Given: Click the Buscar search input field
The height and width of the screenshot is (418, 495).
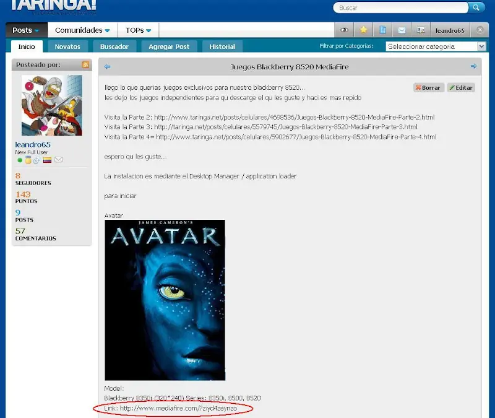Looking at the screenshot, I should pyautogui.click(x=401, y=7).
